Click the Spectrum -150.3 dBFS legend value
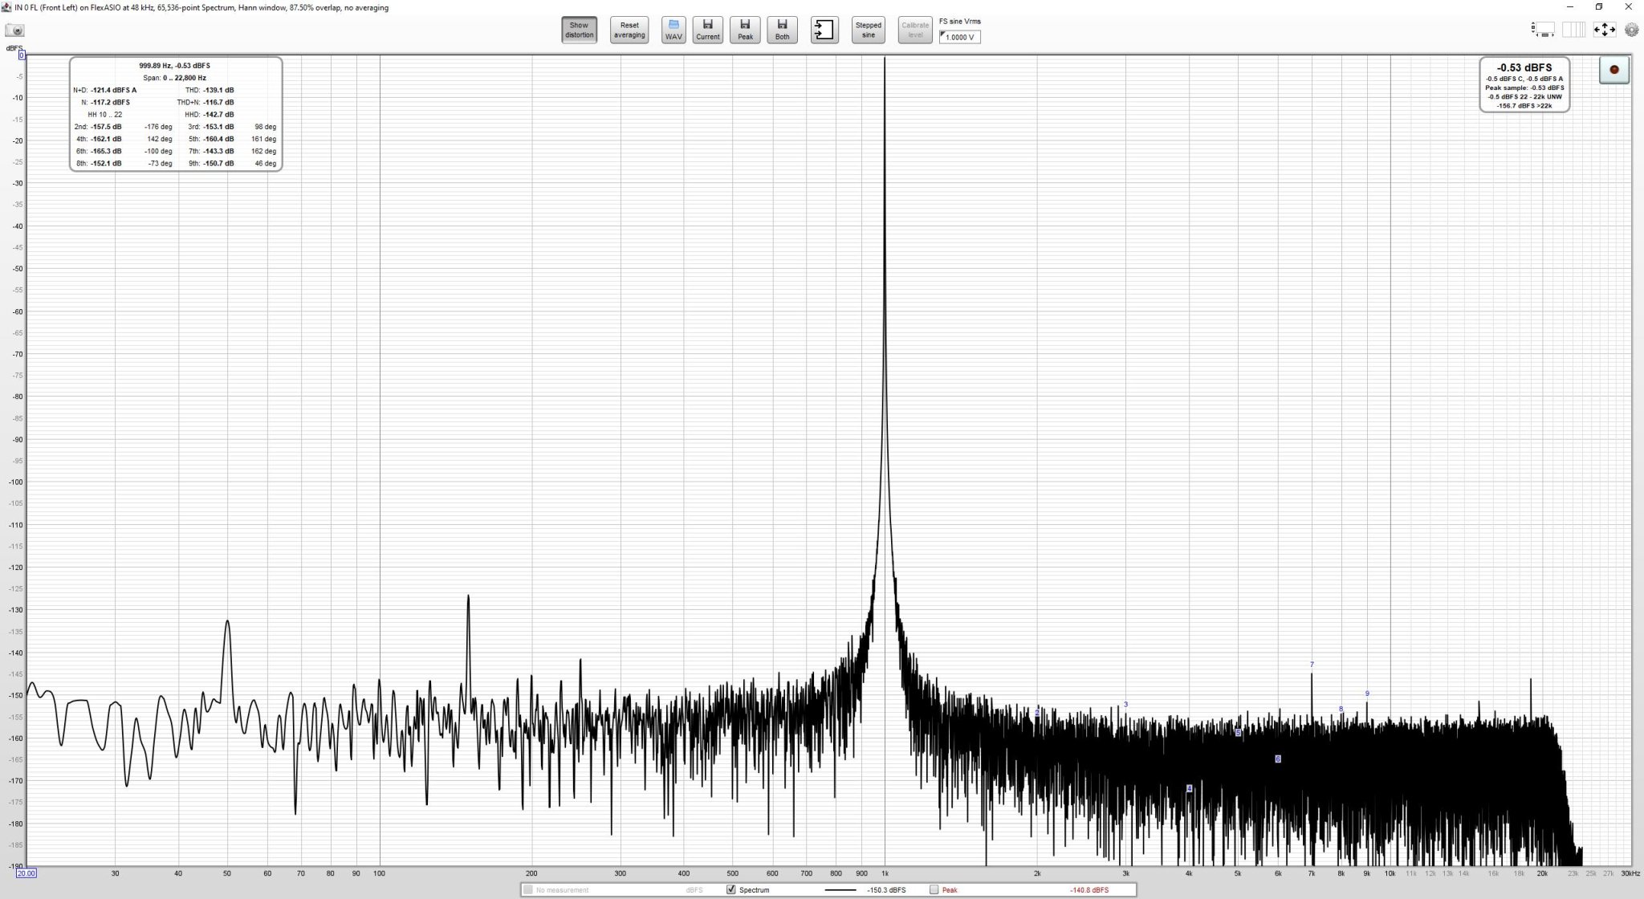Viewport: 1644px width, 899px height. [x=886, y=889]
